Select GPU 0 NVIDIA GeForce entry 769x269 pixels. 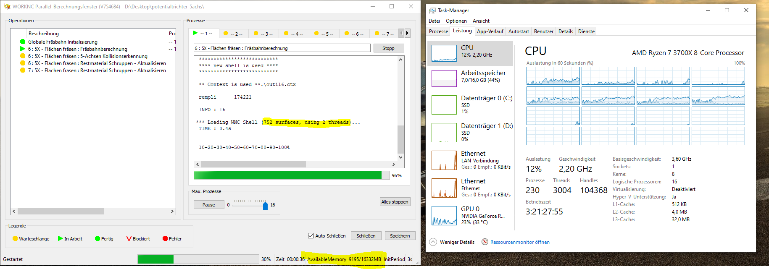click(470, 216)
